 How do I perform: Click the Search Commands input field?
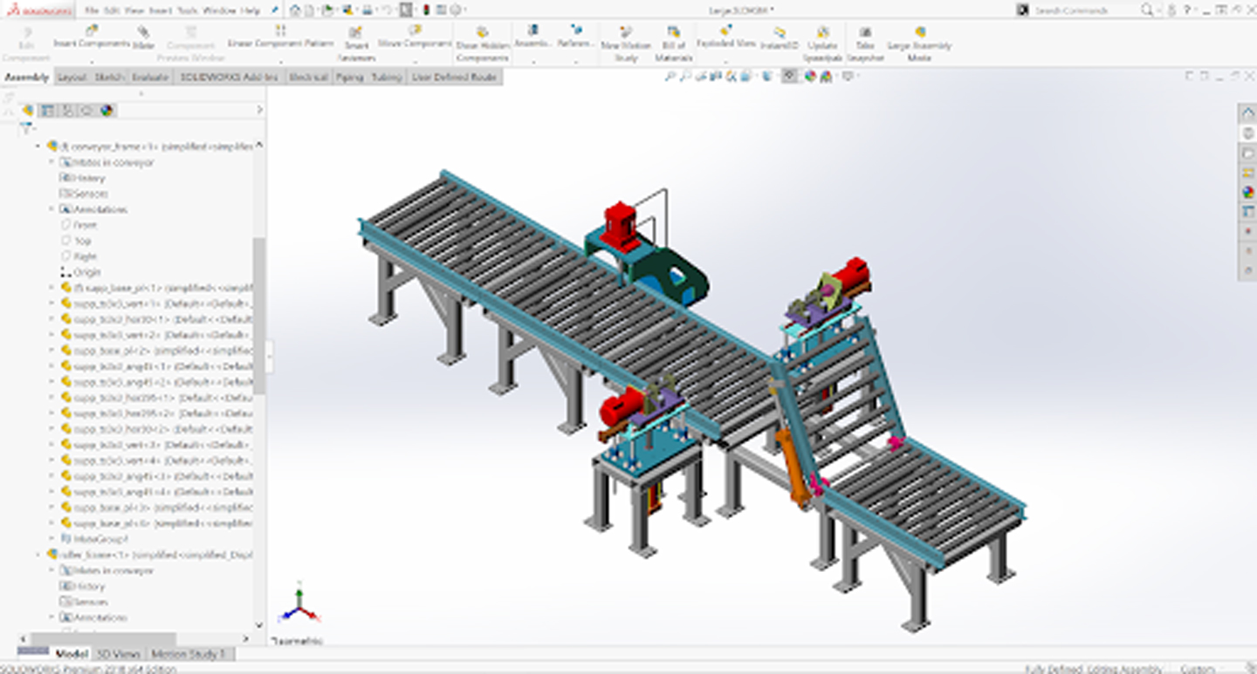point(1084,10)
